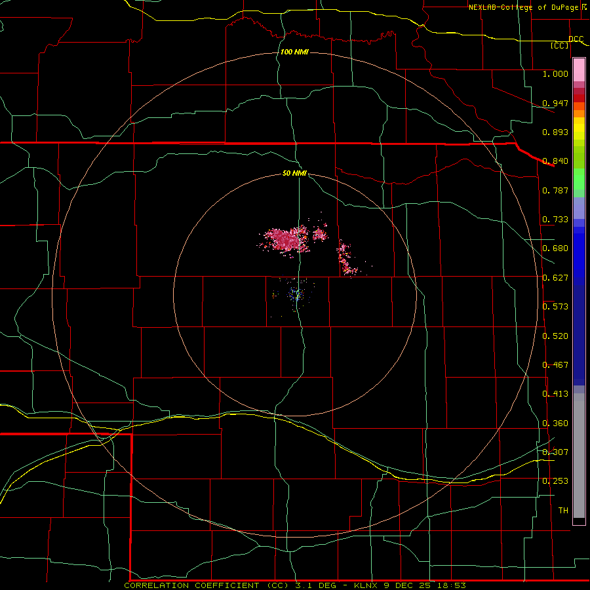Select the 0.733 scale value

[555, 220]
